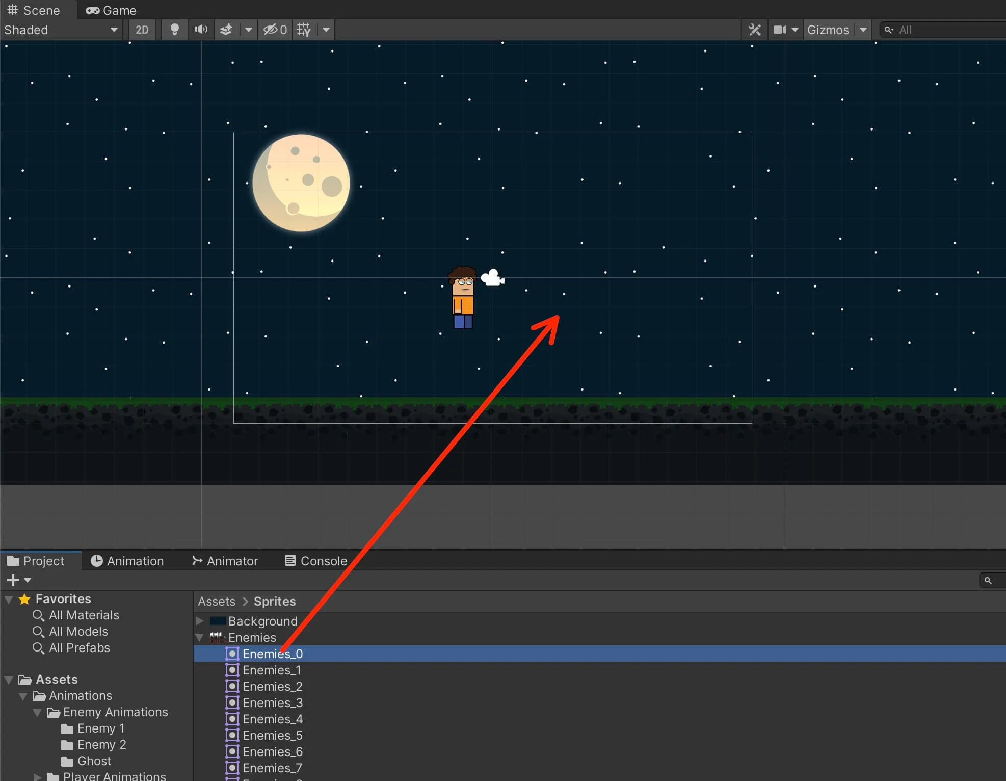Click Sprites in the breadcrumb path

275,602
